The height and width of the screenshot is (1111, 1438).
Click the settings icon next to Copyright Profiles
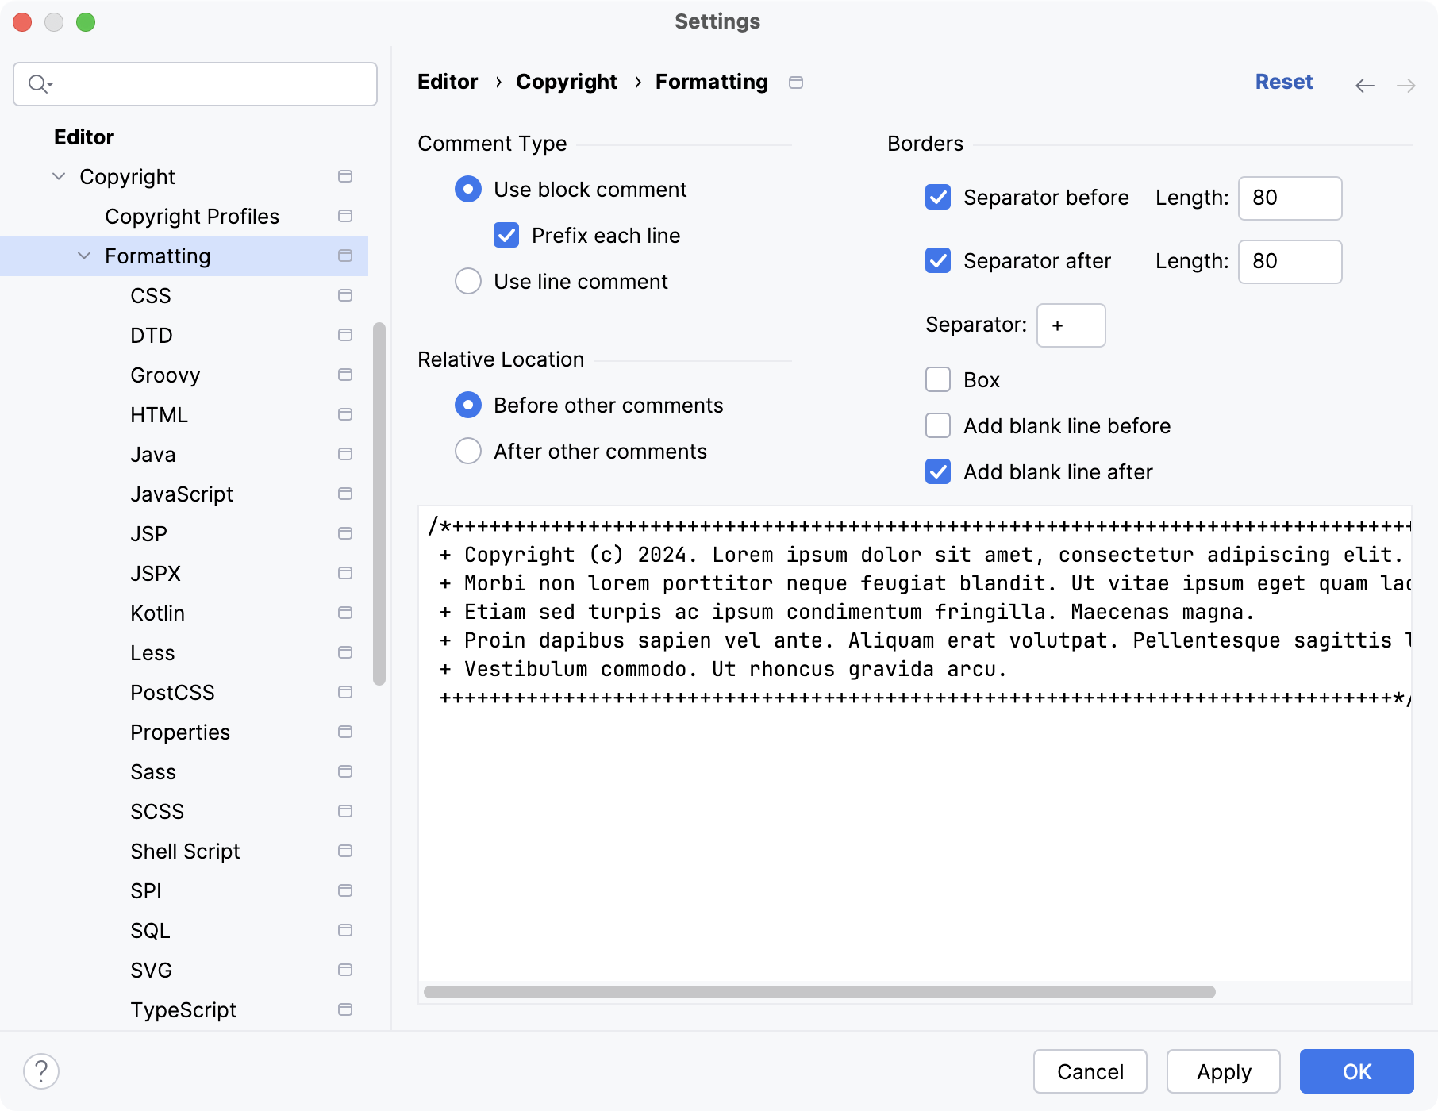[345, 215]
